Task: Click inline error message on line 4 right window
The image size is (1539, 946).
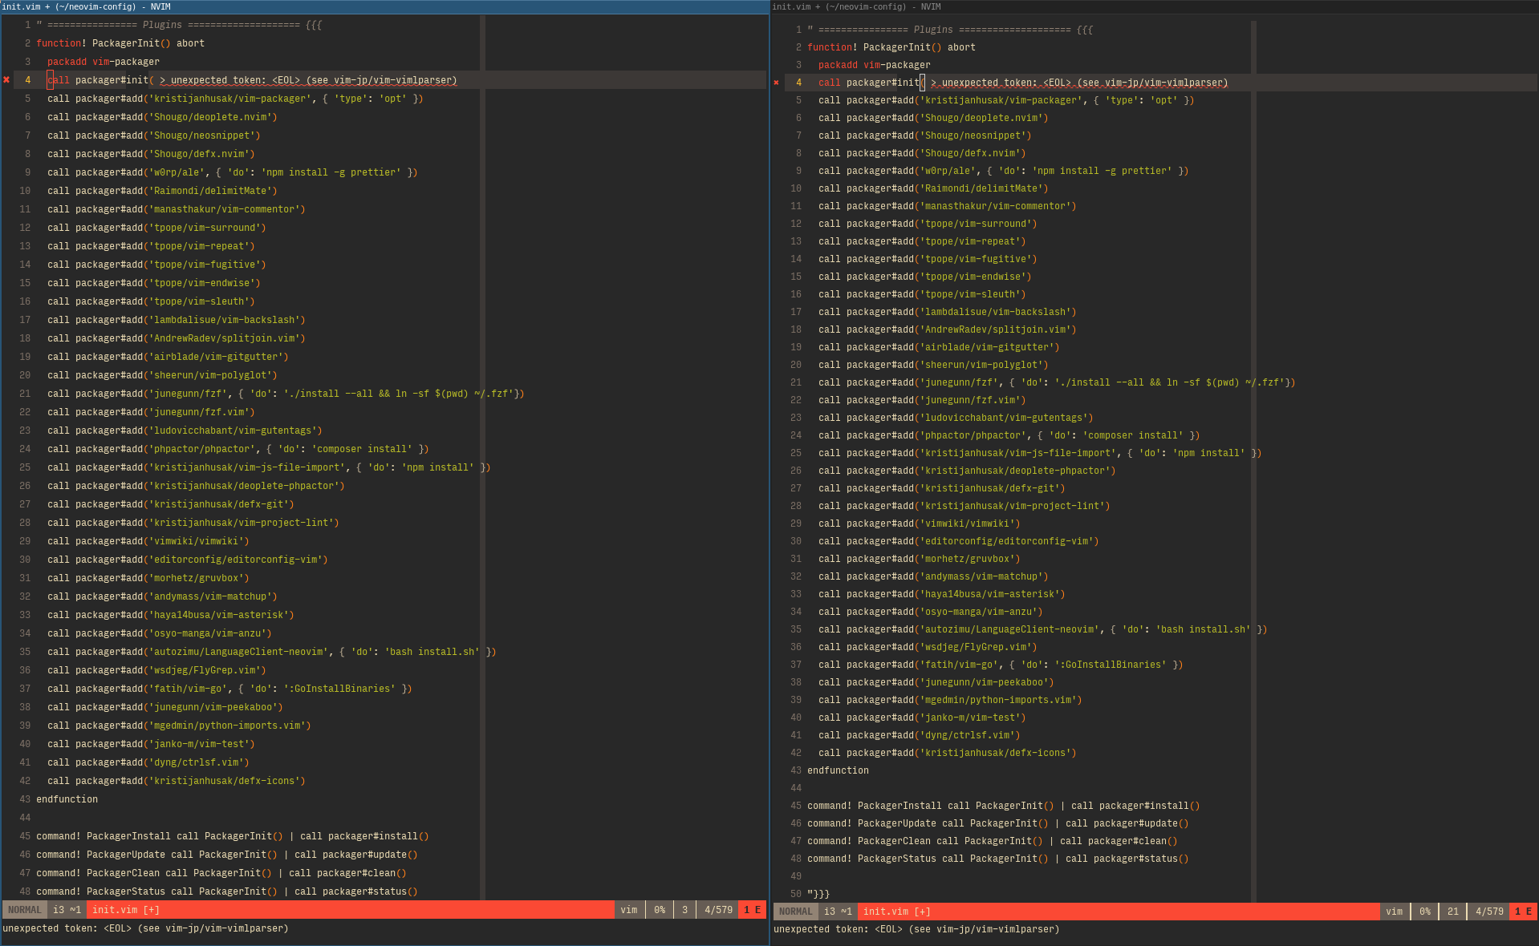Action: coord(1079,83)
